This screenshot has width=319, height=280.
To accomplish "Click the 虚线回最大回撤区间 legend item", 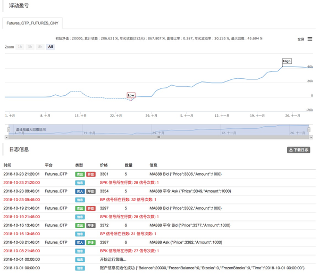I will tap(30, 130).
